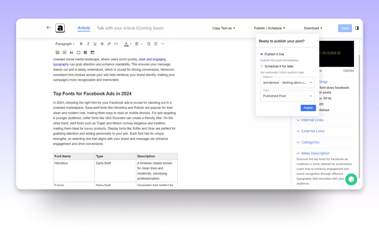Insert a hyperlink using the link icon

tap(109, 44)
